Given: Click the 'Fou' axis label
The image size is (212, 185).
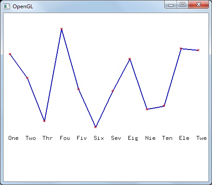Looking at the screenshot, I should click(65, 138).
